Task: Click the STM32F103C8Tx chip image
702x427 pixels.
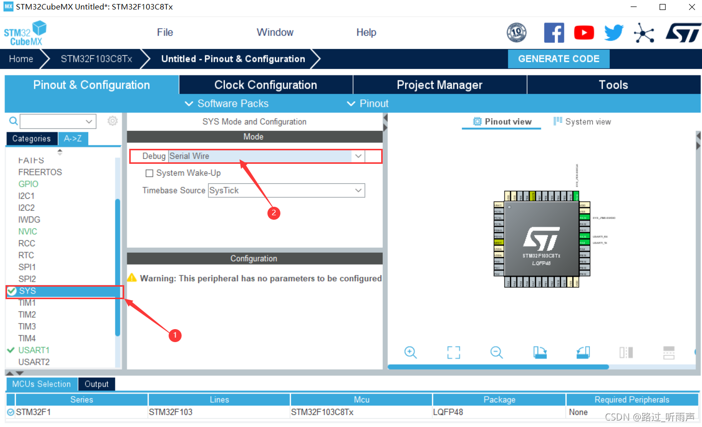Action: [x=541, y=239]
